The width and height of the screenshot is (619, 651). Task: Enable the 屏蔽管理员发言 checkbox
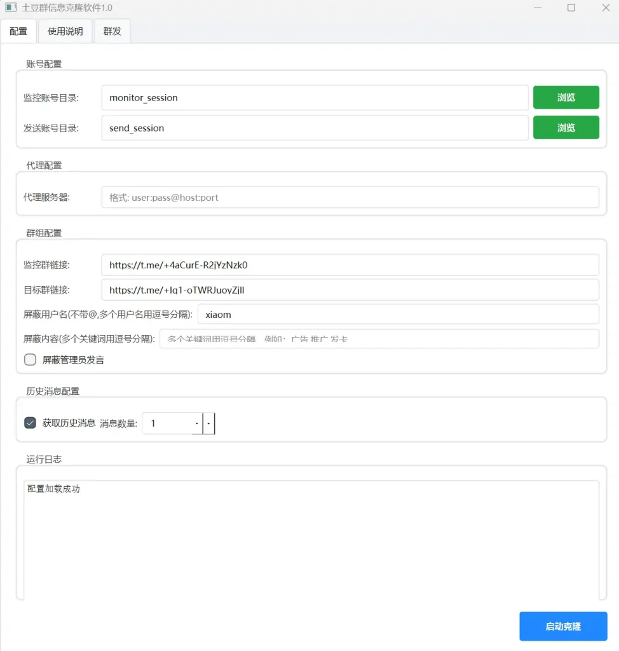[x=29, y=359]
